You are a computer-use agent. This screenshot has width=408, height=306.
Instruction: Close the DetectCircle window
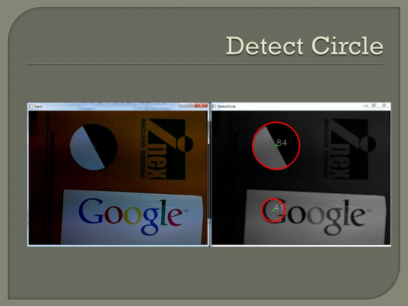pos(384,105)
